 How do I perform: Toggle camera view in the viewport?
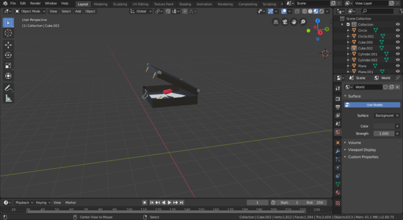point(285,22)
